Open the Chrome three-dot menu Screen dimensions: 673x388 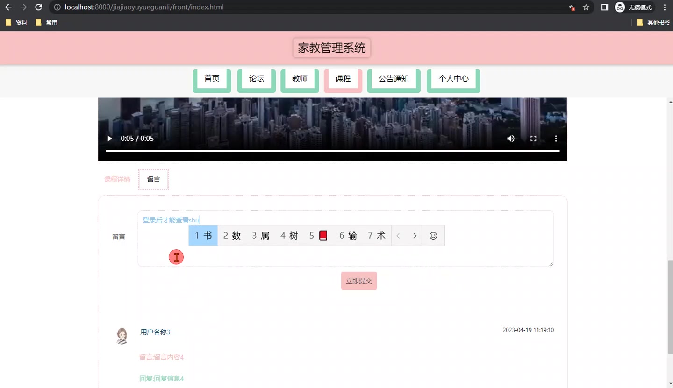[x=665, y=7]
